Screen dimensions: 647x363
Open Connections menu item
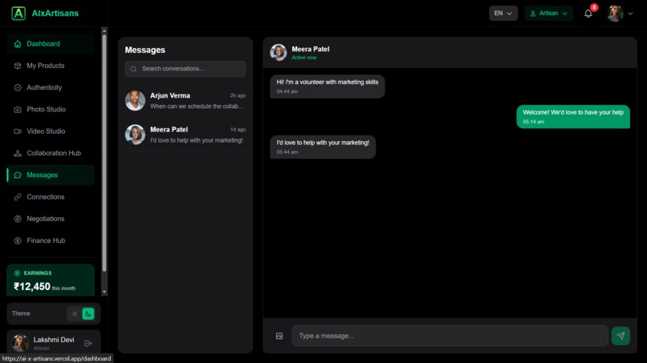tap(51, 197)
